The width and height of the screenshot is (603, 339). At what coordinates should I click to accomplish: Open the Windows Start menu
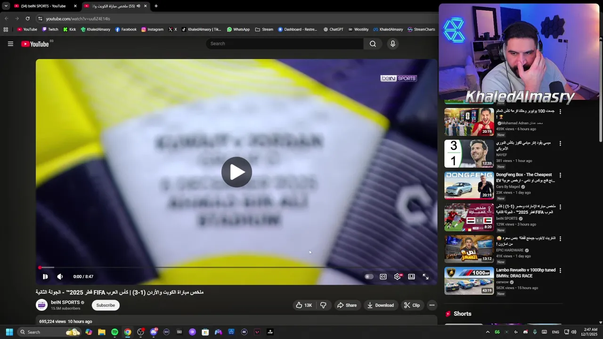(x=9, y=332)
